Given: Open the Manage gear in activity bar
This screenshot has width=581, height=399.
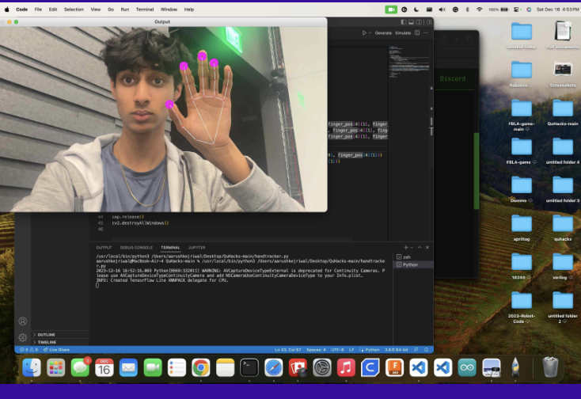Looking at the screenshot, I should (23, 337).
